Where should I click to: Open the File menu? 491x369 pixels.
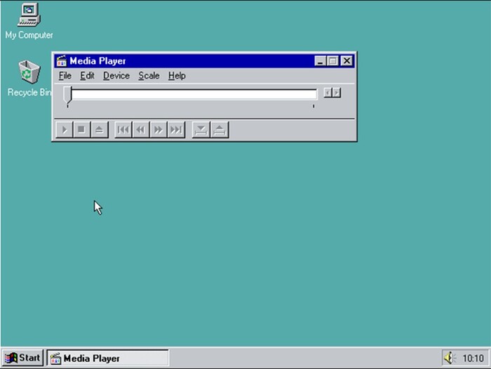(x=65, y=76)
